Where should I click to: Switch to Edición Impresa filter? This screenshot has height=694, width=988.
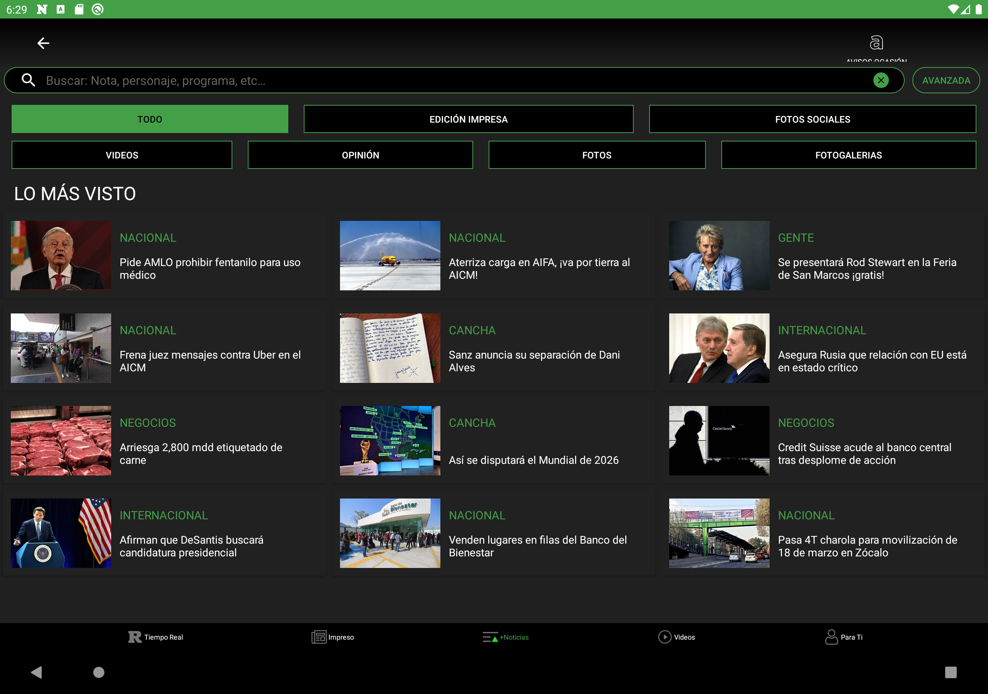(468, 119)
